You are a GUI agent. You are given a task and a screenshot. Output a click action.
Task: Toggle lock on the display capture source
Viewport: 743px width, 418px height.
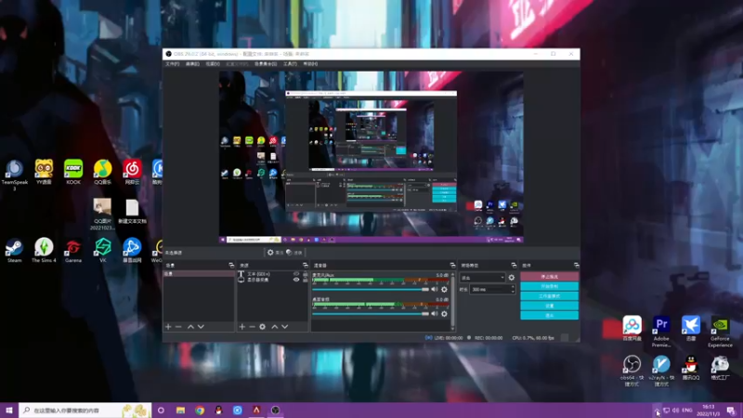coord(306,280)
